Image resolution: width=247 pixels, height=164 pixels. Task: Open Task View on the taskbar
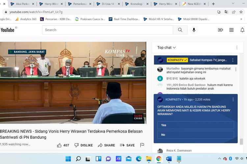[88, 159]
